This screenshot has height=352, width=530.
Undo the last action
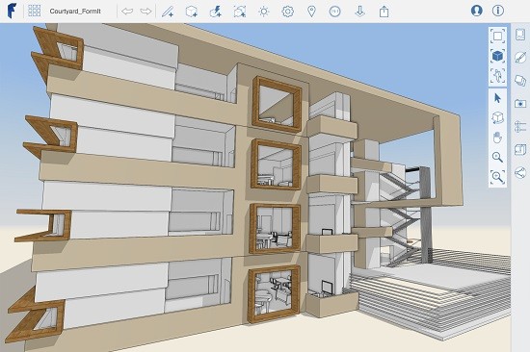tap(127, 12)
